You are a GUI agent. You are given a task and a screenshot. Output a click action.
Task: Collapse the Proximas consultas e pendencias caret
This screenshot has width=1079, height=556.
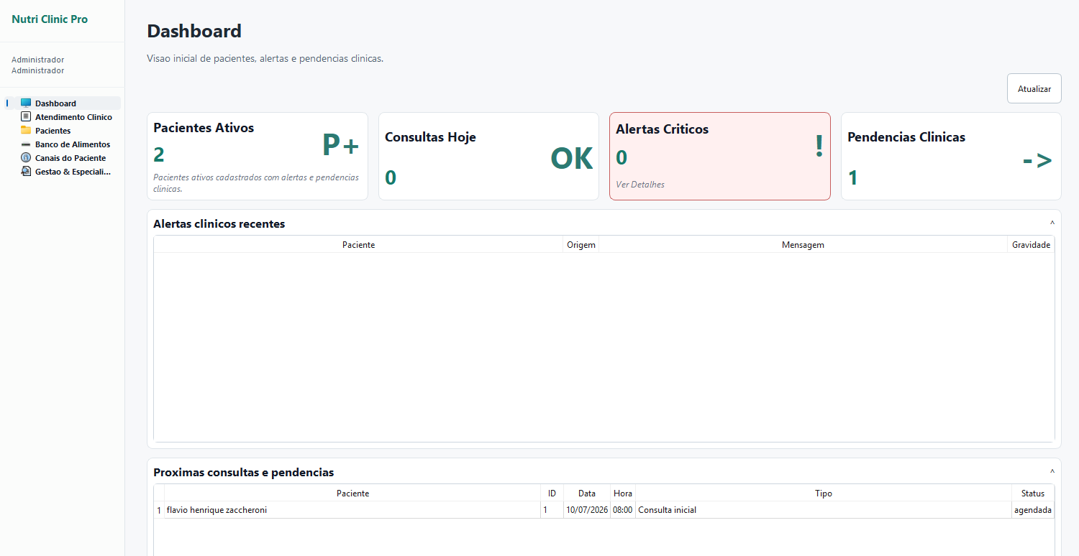coord(1052,472)
